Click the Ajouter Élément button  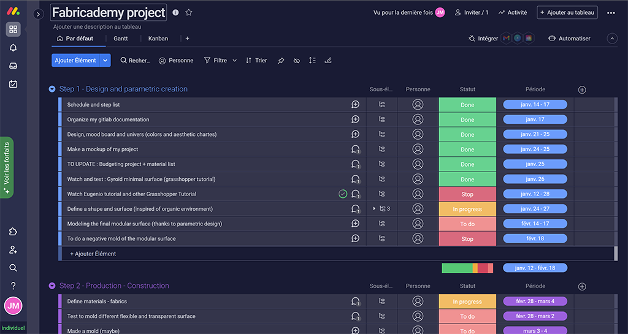(75, 61)
